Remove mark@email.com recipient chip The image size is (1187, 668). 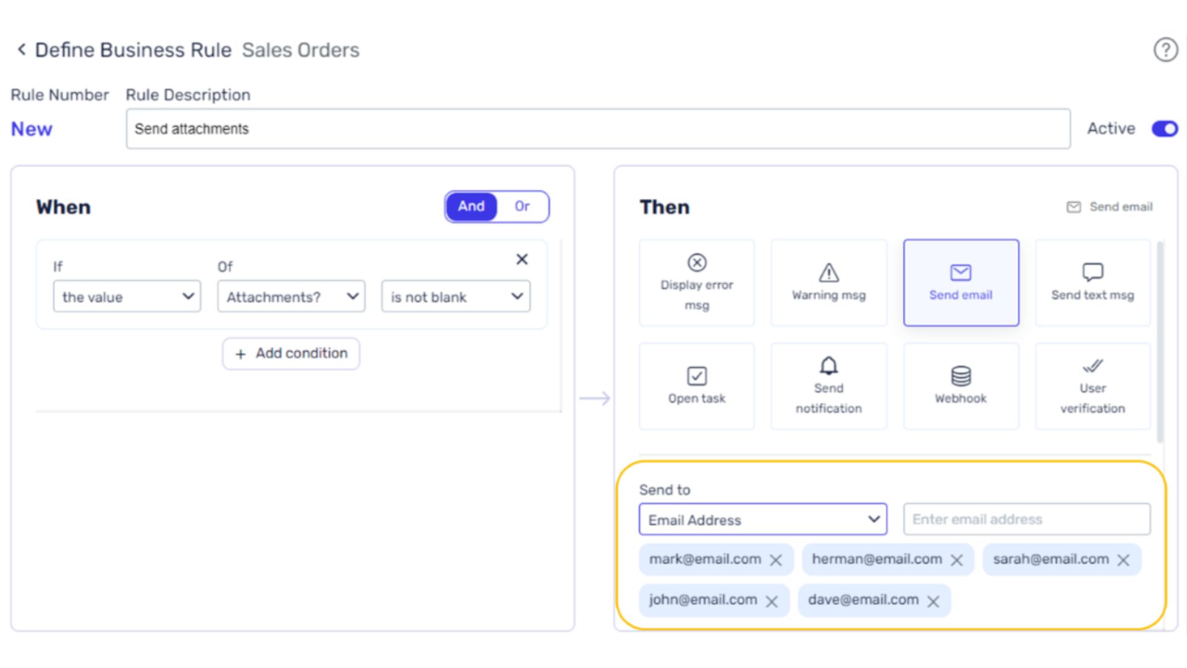click(776, 560)
